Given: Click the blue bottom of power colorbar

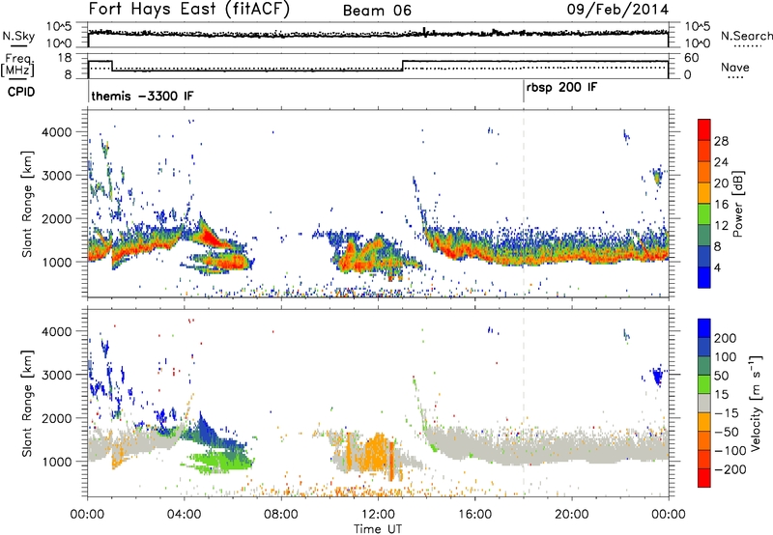Looking at the screenshot, I should (704, 277).
